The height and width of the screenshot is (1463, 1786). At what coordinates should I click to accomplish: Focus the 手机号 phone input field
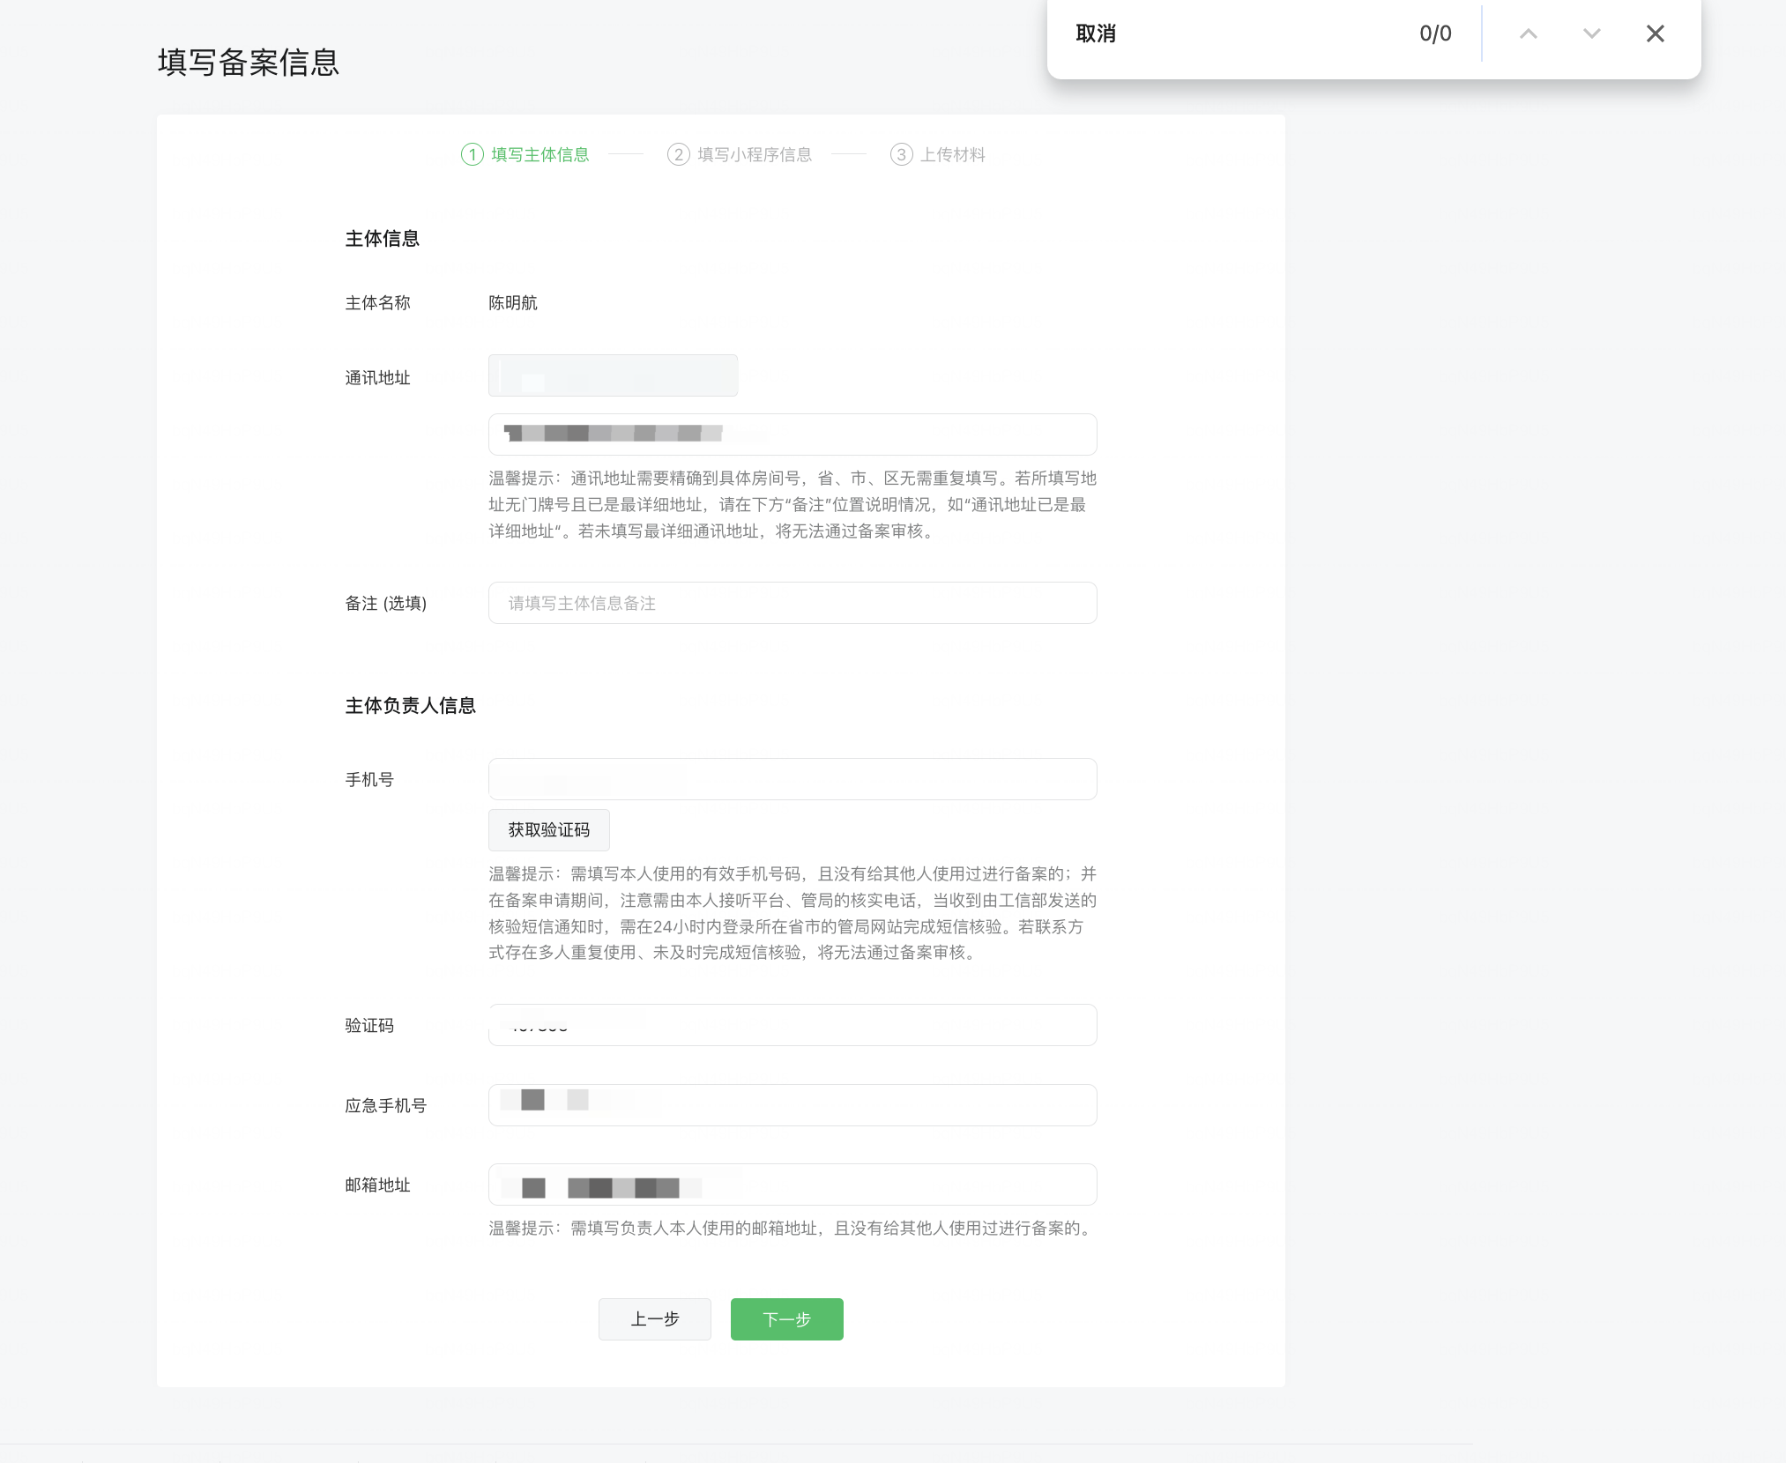point(792,779)
